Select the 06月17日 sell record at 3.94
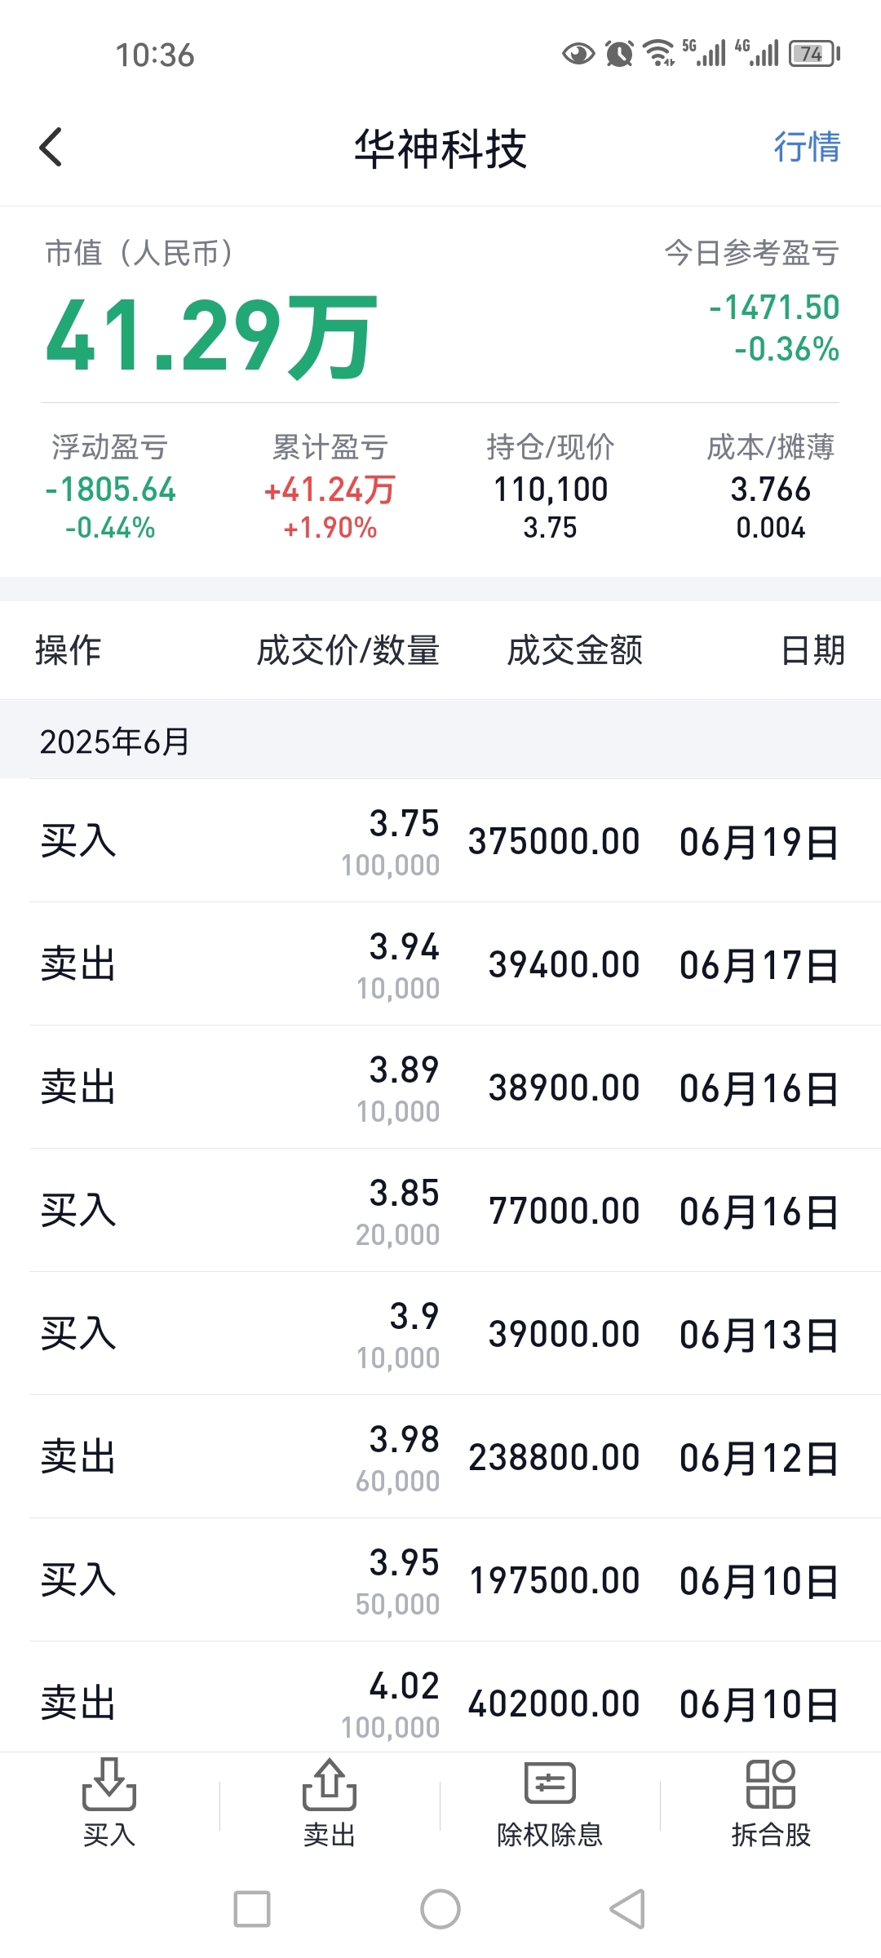 pyautogui.click(x=440, y=964)
